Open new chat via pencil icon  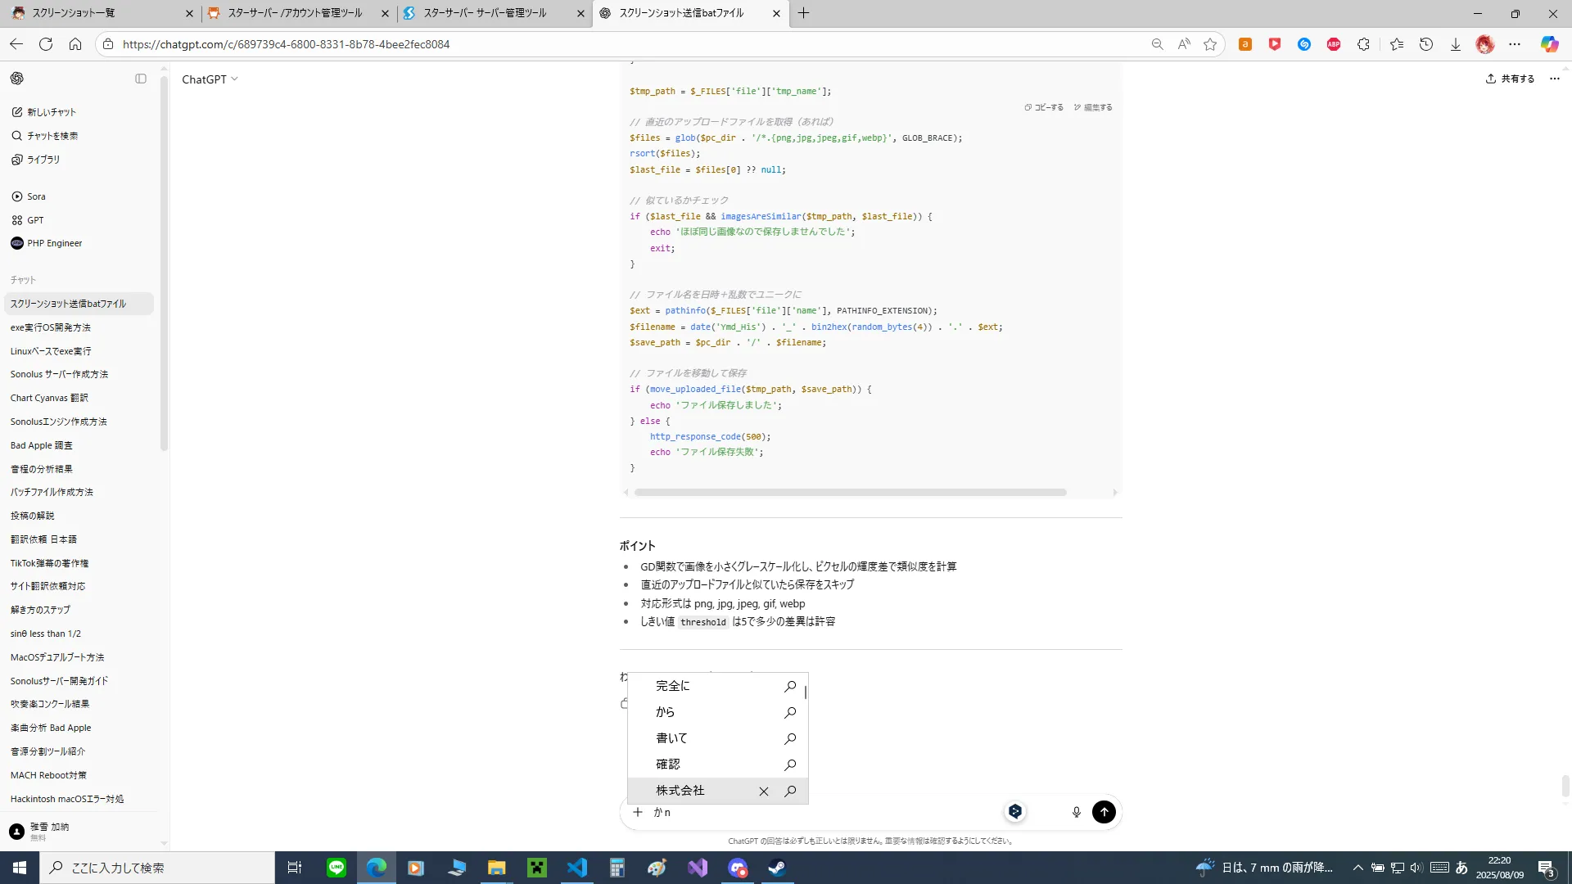click(17, 112)
